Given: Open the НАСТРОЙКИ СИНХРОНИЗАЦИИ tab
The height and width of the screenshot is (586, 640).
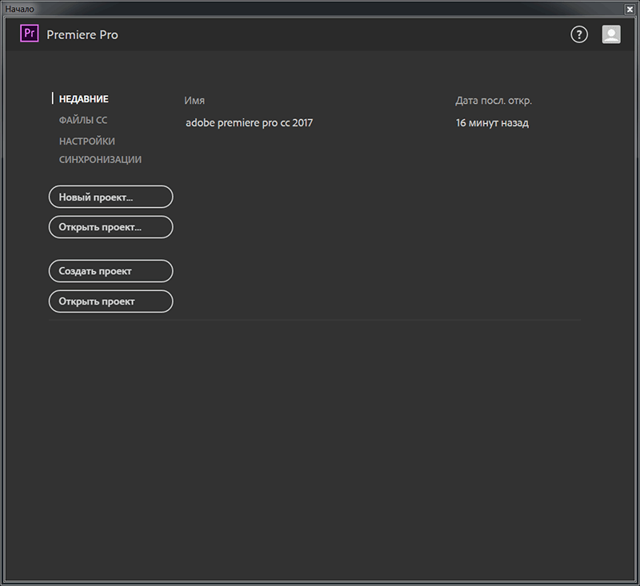Looking at the screenshot, I should coord(101,150).
